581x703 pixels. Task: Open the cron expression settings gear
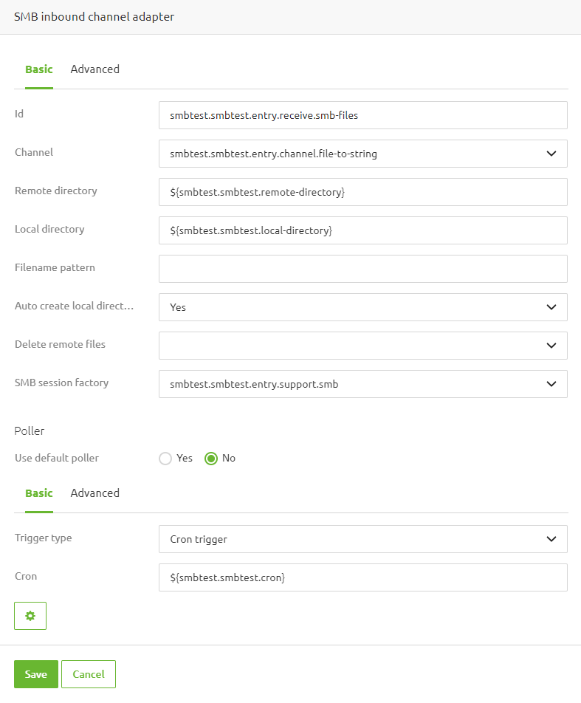30,615
